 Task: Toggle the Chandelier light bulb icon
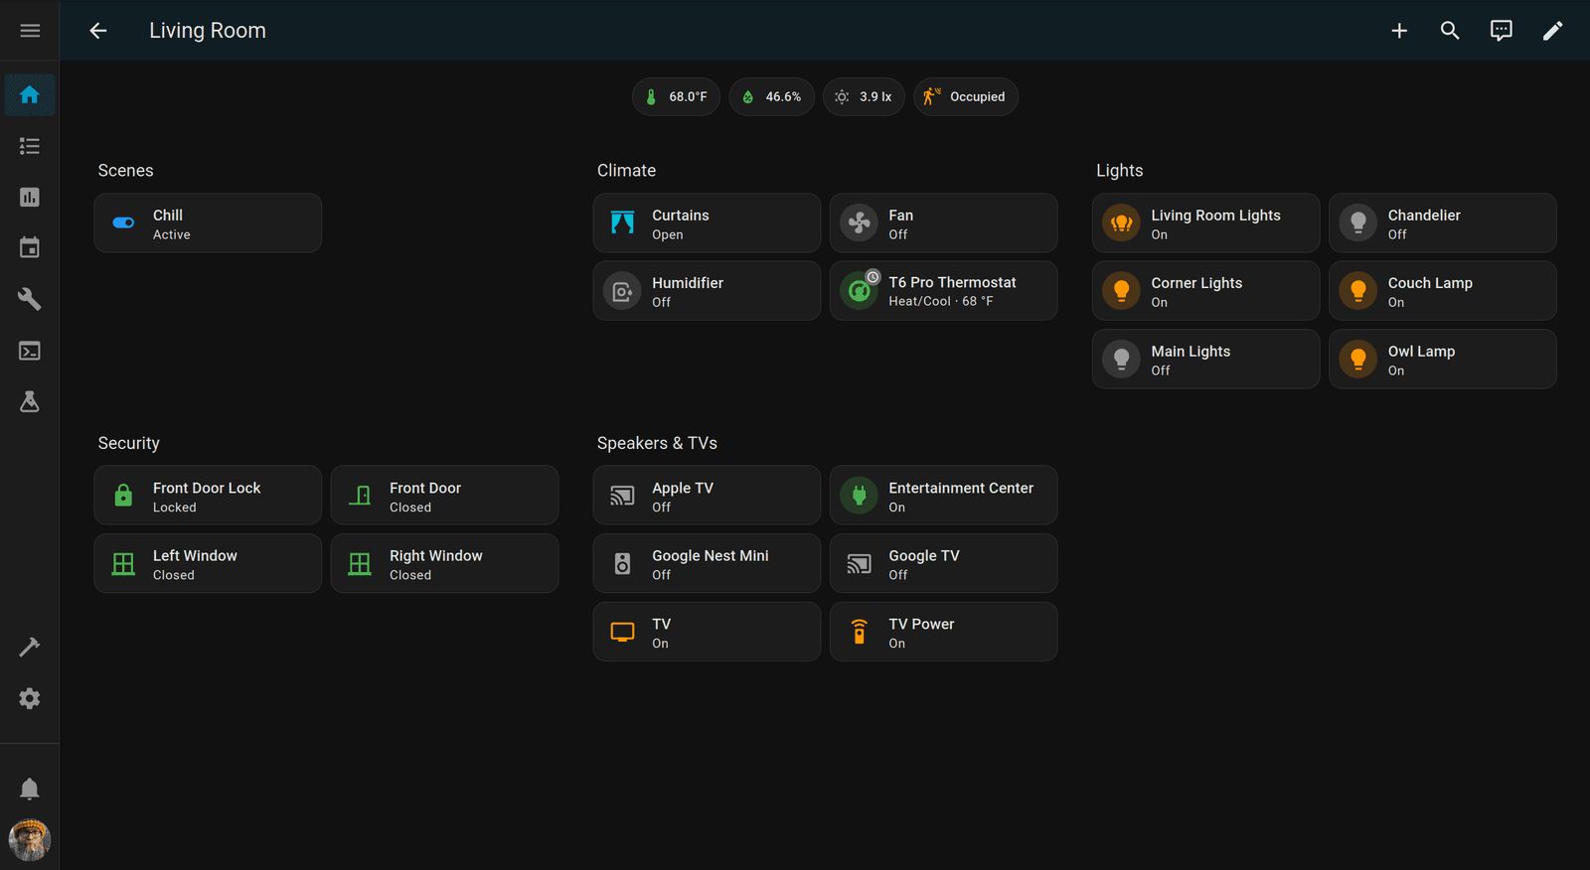tap(1357, 223)
